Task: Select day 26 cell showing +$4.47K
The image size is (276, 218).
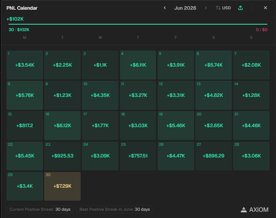Action: click(x=176, y=156)
